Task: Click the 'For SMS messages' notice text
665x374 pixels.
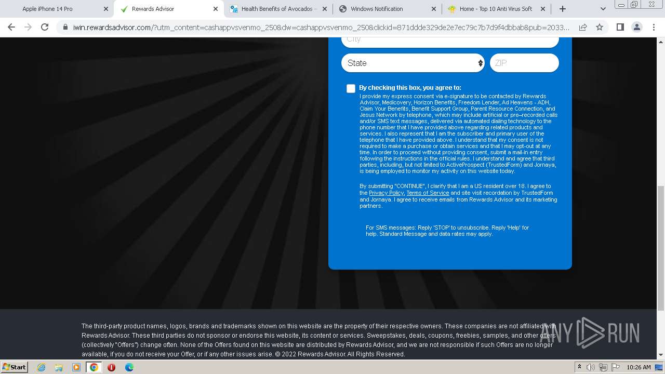Action: point(447,231)
